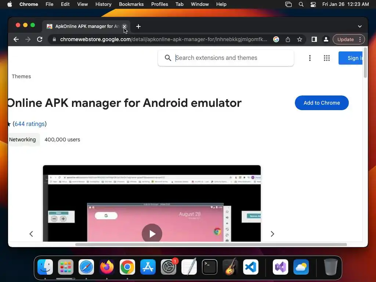Click the Stage Manager menu bar icon
The width and height of the screenshot is (376, 282).
289,4
